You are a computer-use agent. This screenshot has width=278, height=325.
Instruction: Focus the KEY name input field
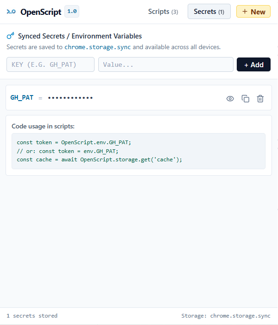pos(51,64)
